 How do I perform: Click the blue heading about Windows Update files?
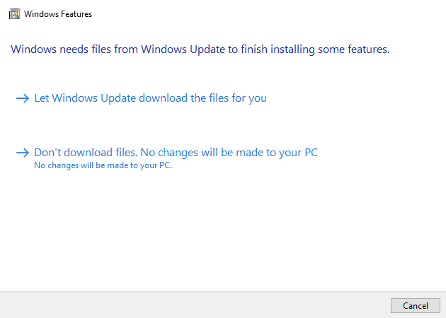click(x=200, y=49)
